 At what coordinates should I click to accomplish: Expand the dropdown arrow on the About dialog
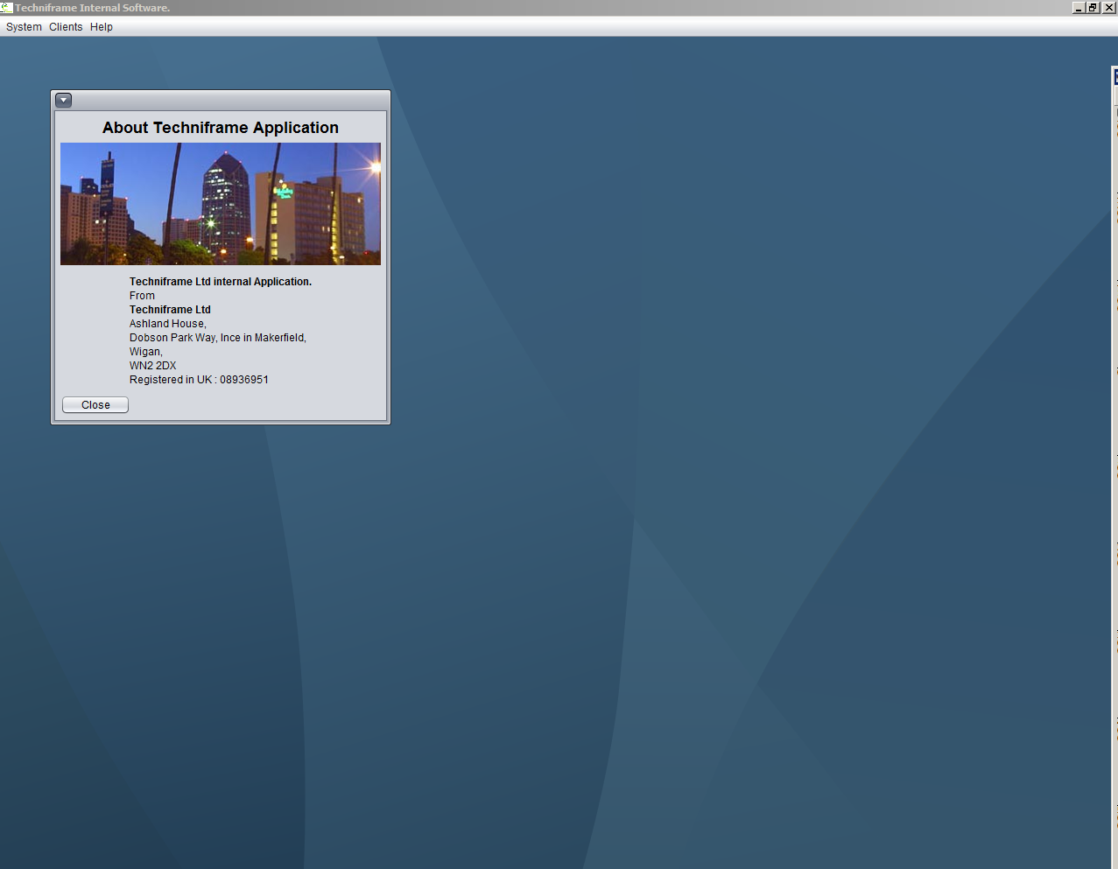click(63, 100)
